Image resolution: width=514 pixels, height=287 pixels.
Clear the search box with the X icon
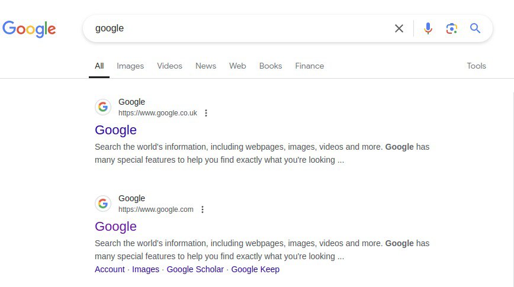tap(399, 28)
